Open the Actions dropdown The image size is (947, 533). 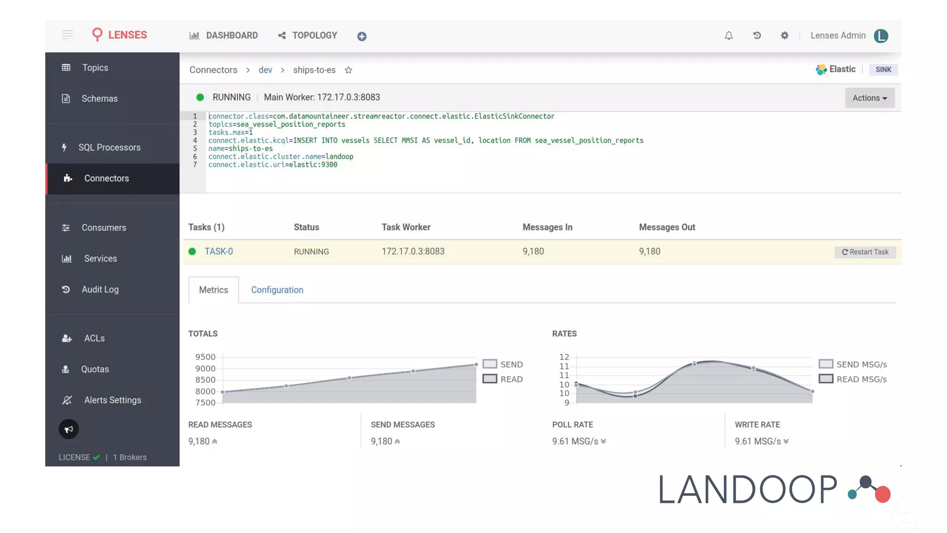click(x=869, y=98)
